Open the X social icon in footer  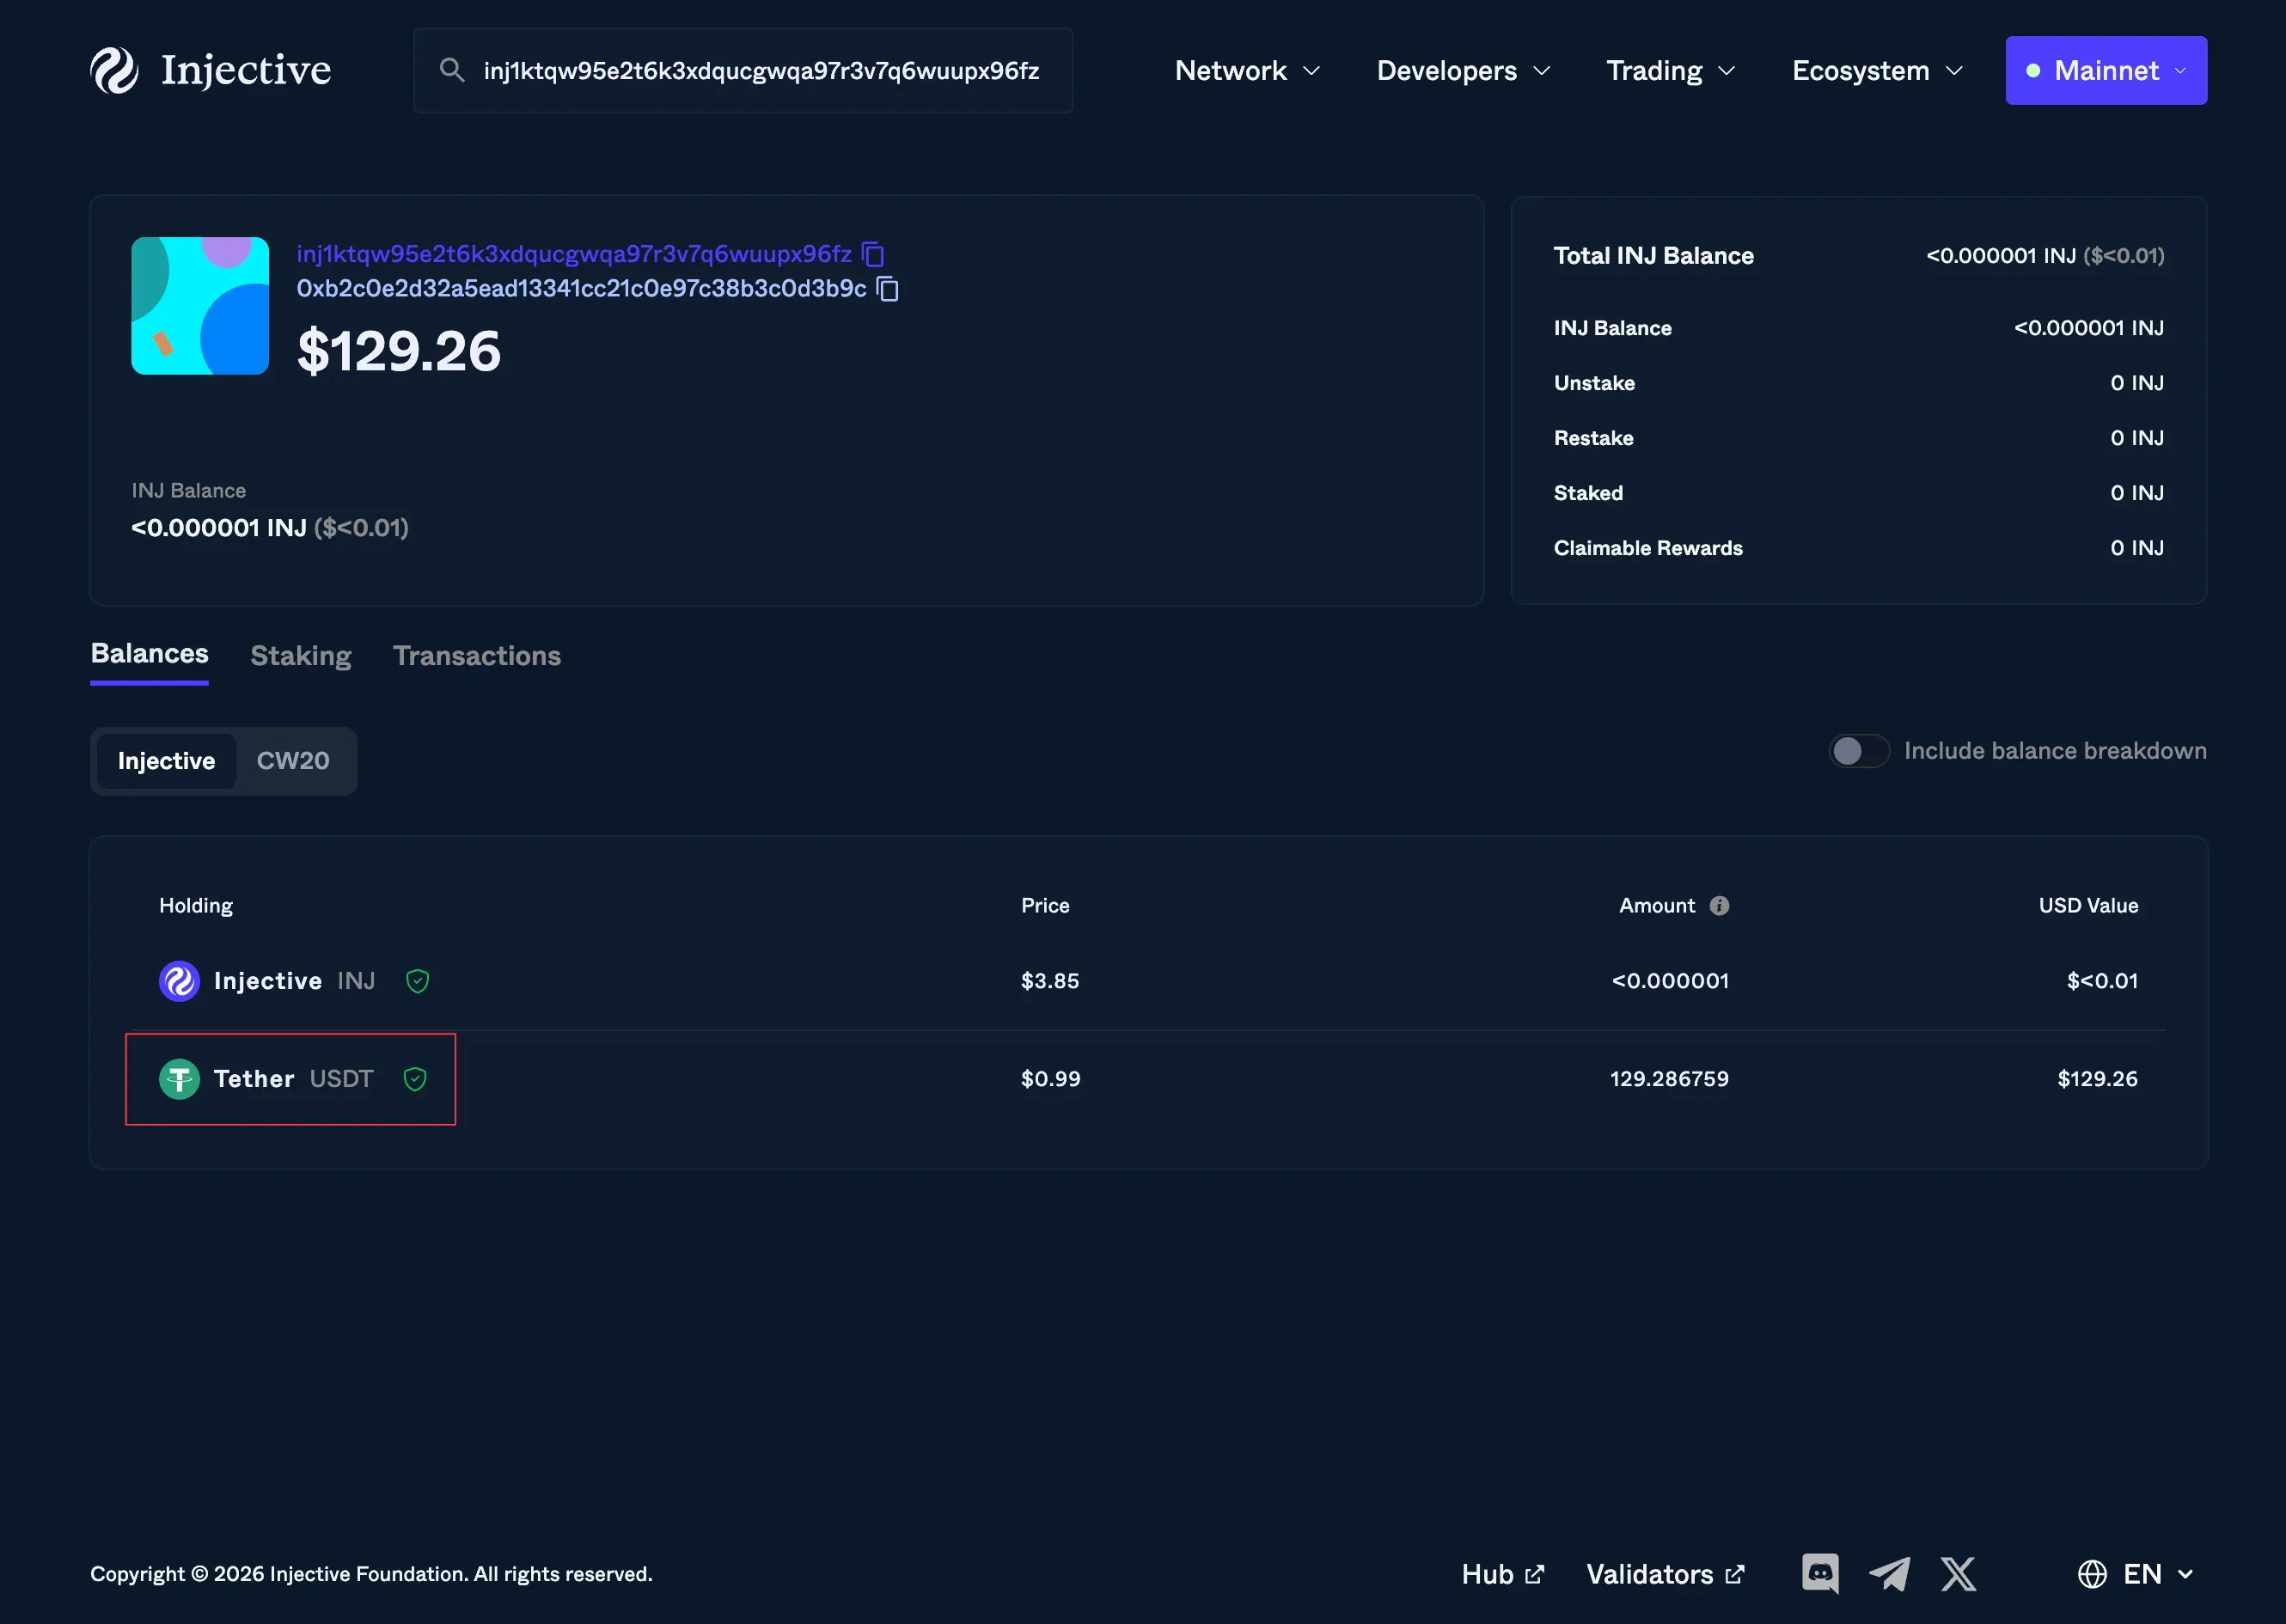1958,1574
